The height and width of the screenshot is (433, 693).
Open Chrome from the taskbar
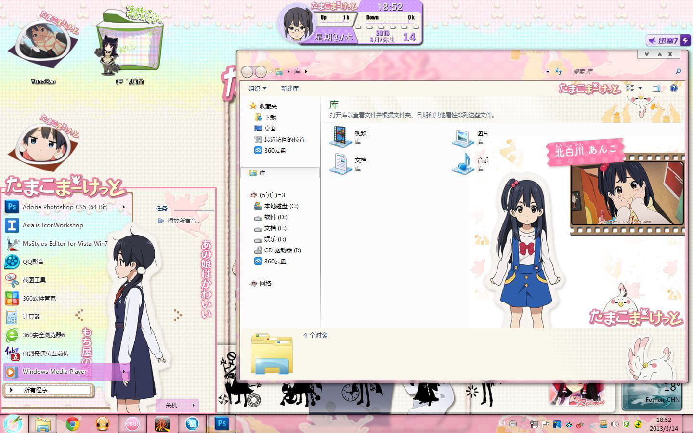(73, 424)
